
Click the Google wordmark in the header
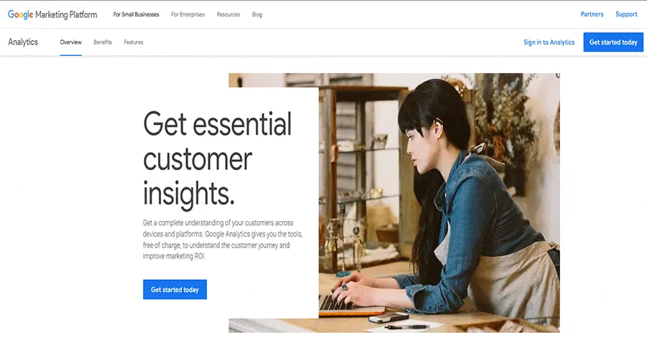click(20, 14)
